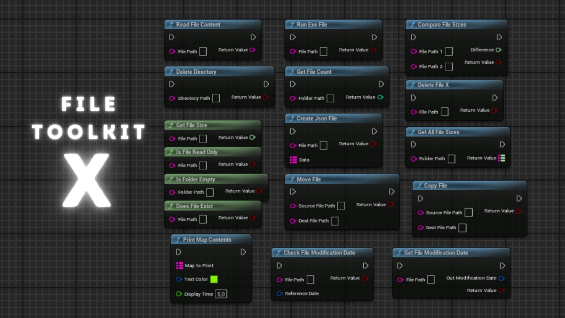
Task: Select the Is File Read Only node title
Action: pos(197,152)
